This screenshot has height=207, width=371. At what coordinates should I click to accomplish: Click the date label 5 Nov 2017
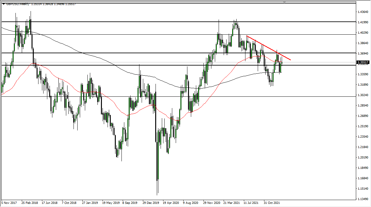9,203
